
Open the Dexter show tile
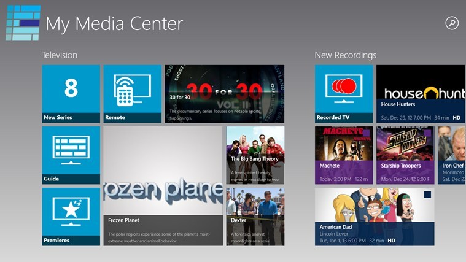255,217
